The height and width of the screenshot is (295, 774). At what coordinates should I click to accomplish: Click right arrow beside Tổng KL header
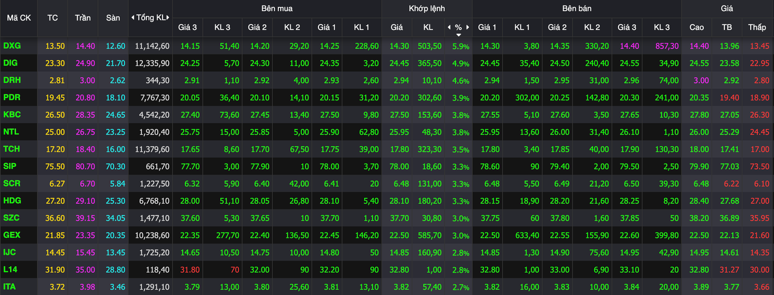[169, 18]
